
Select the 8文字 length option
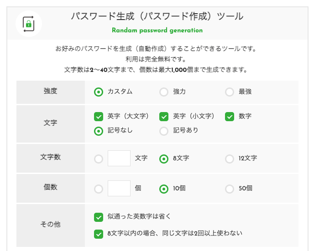(164, 159)
